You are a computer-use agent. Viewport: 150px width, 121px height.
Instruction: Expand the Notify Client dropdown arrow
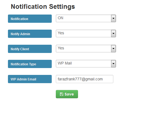[113, 49]
